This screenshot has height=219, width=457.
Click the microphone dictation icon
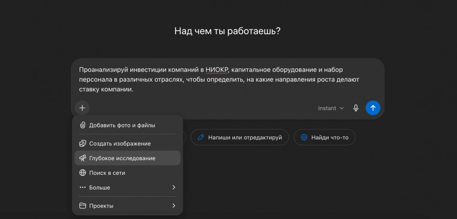pos(356,108)
